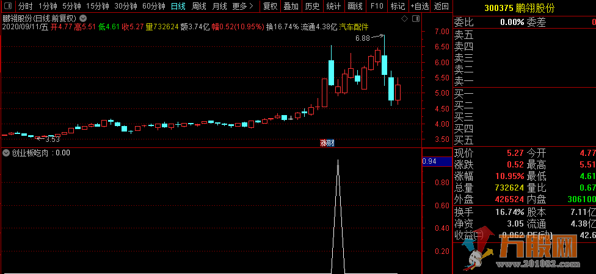596x274 pixels.
Task: Click the 现价 5.27 value
Action: click(x=515, y=153)
